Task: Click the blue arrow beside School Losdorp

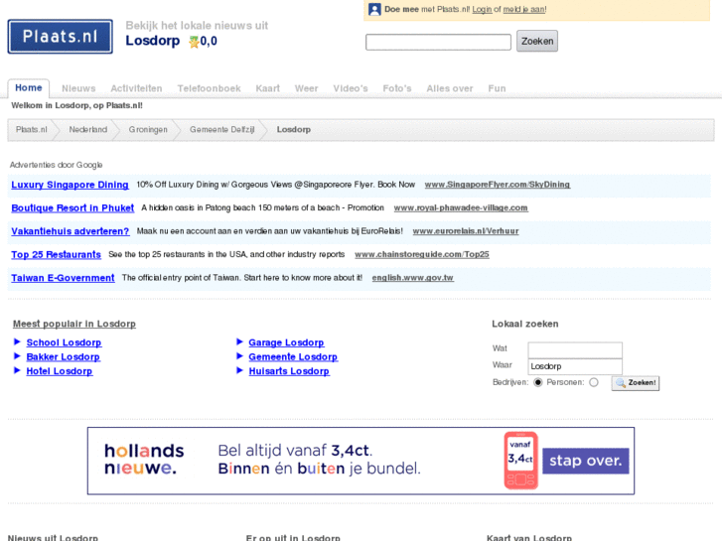Action: 17,341
